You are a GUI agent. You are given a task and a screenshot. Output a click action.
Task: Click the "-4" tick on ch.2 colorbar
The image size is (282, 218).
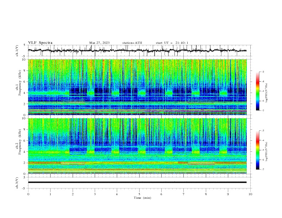[263, 140]
